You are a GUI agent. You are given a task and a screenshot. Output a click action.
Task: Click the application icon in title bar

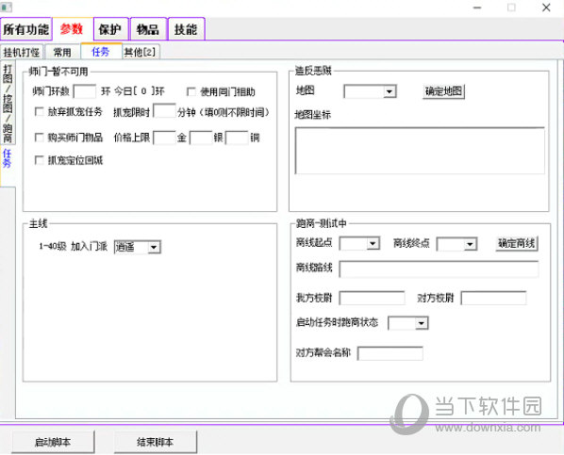pyautogui.click(x=6, y=7)
